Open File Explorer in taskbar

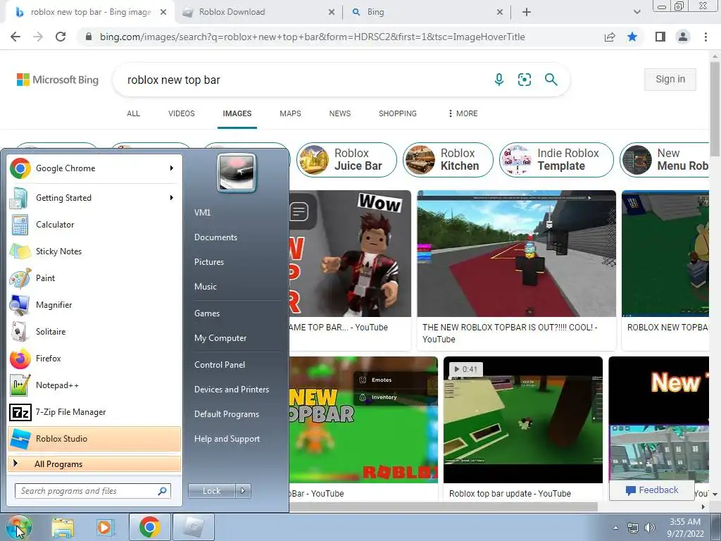(63, 527)
